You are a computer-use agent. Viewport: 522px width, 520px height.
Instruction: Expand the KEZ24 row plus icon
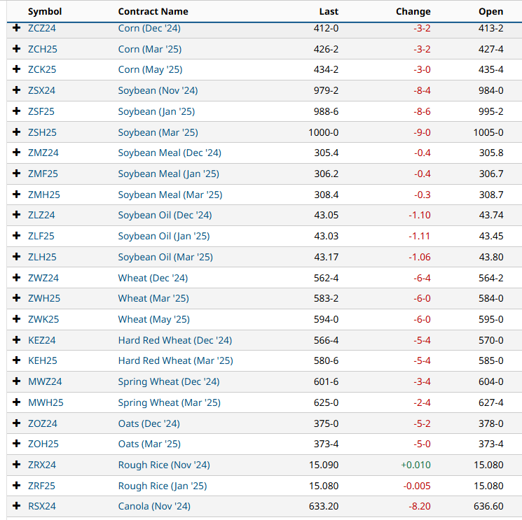16,340
